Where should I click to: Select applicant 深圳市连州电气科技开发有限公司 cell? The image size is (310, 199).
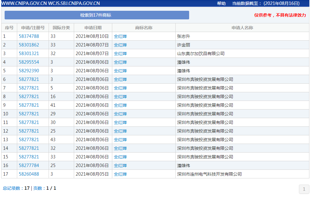(x=209, y=174)
